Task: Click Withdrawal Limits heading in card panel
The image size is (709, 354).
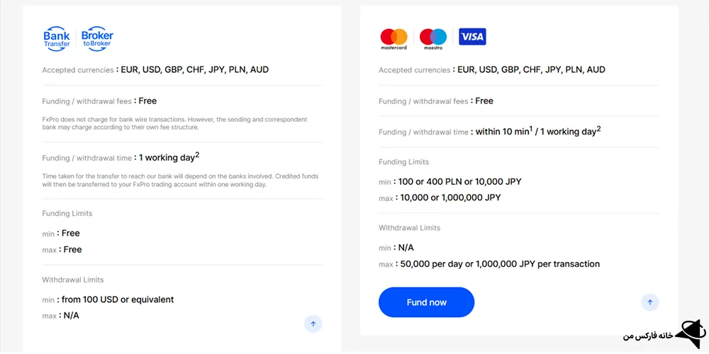Action: coord(409,228)
